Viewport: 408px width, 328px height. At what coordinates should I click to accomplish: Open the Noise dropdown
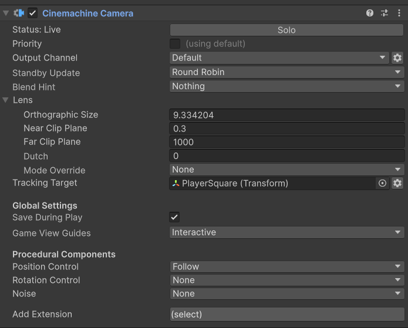click(287, 293)
